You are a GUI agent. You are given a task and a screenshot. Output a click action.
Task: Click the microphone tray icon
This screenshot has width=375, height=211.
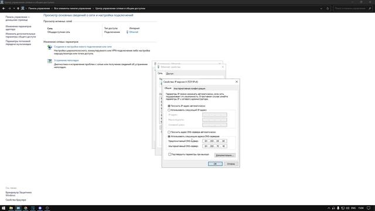(x=338, y=208)
